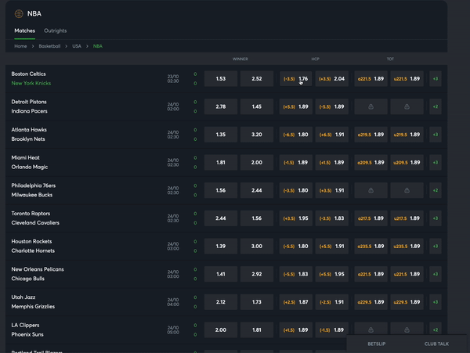Bet Toronto Raptors to win at 2.44
The image size is (470, 353).
click(221, 218)
